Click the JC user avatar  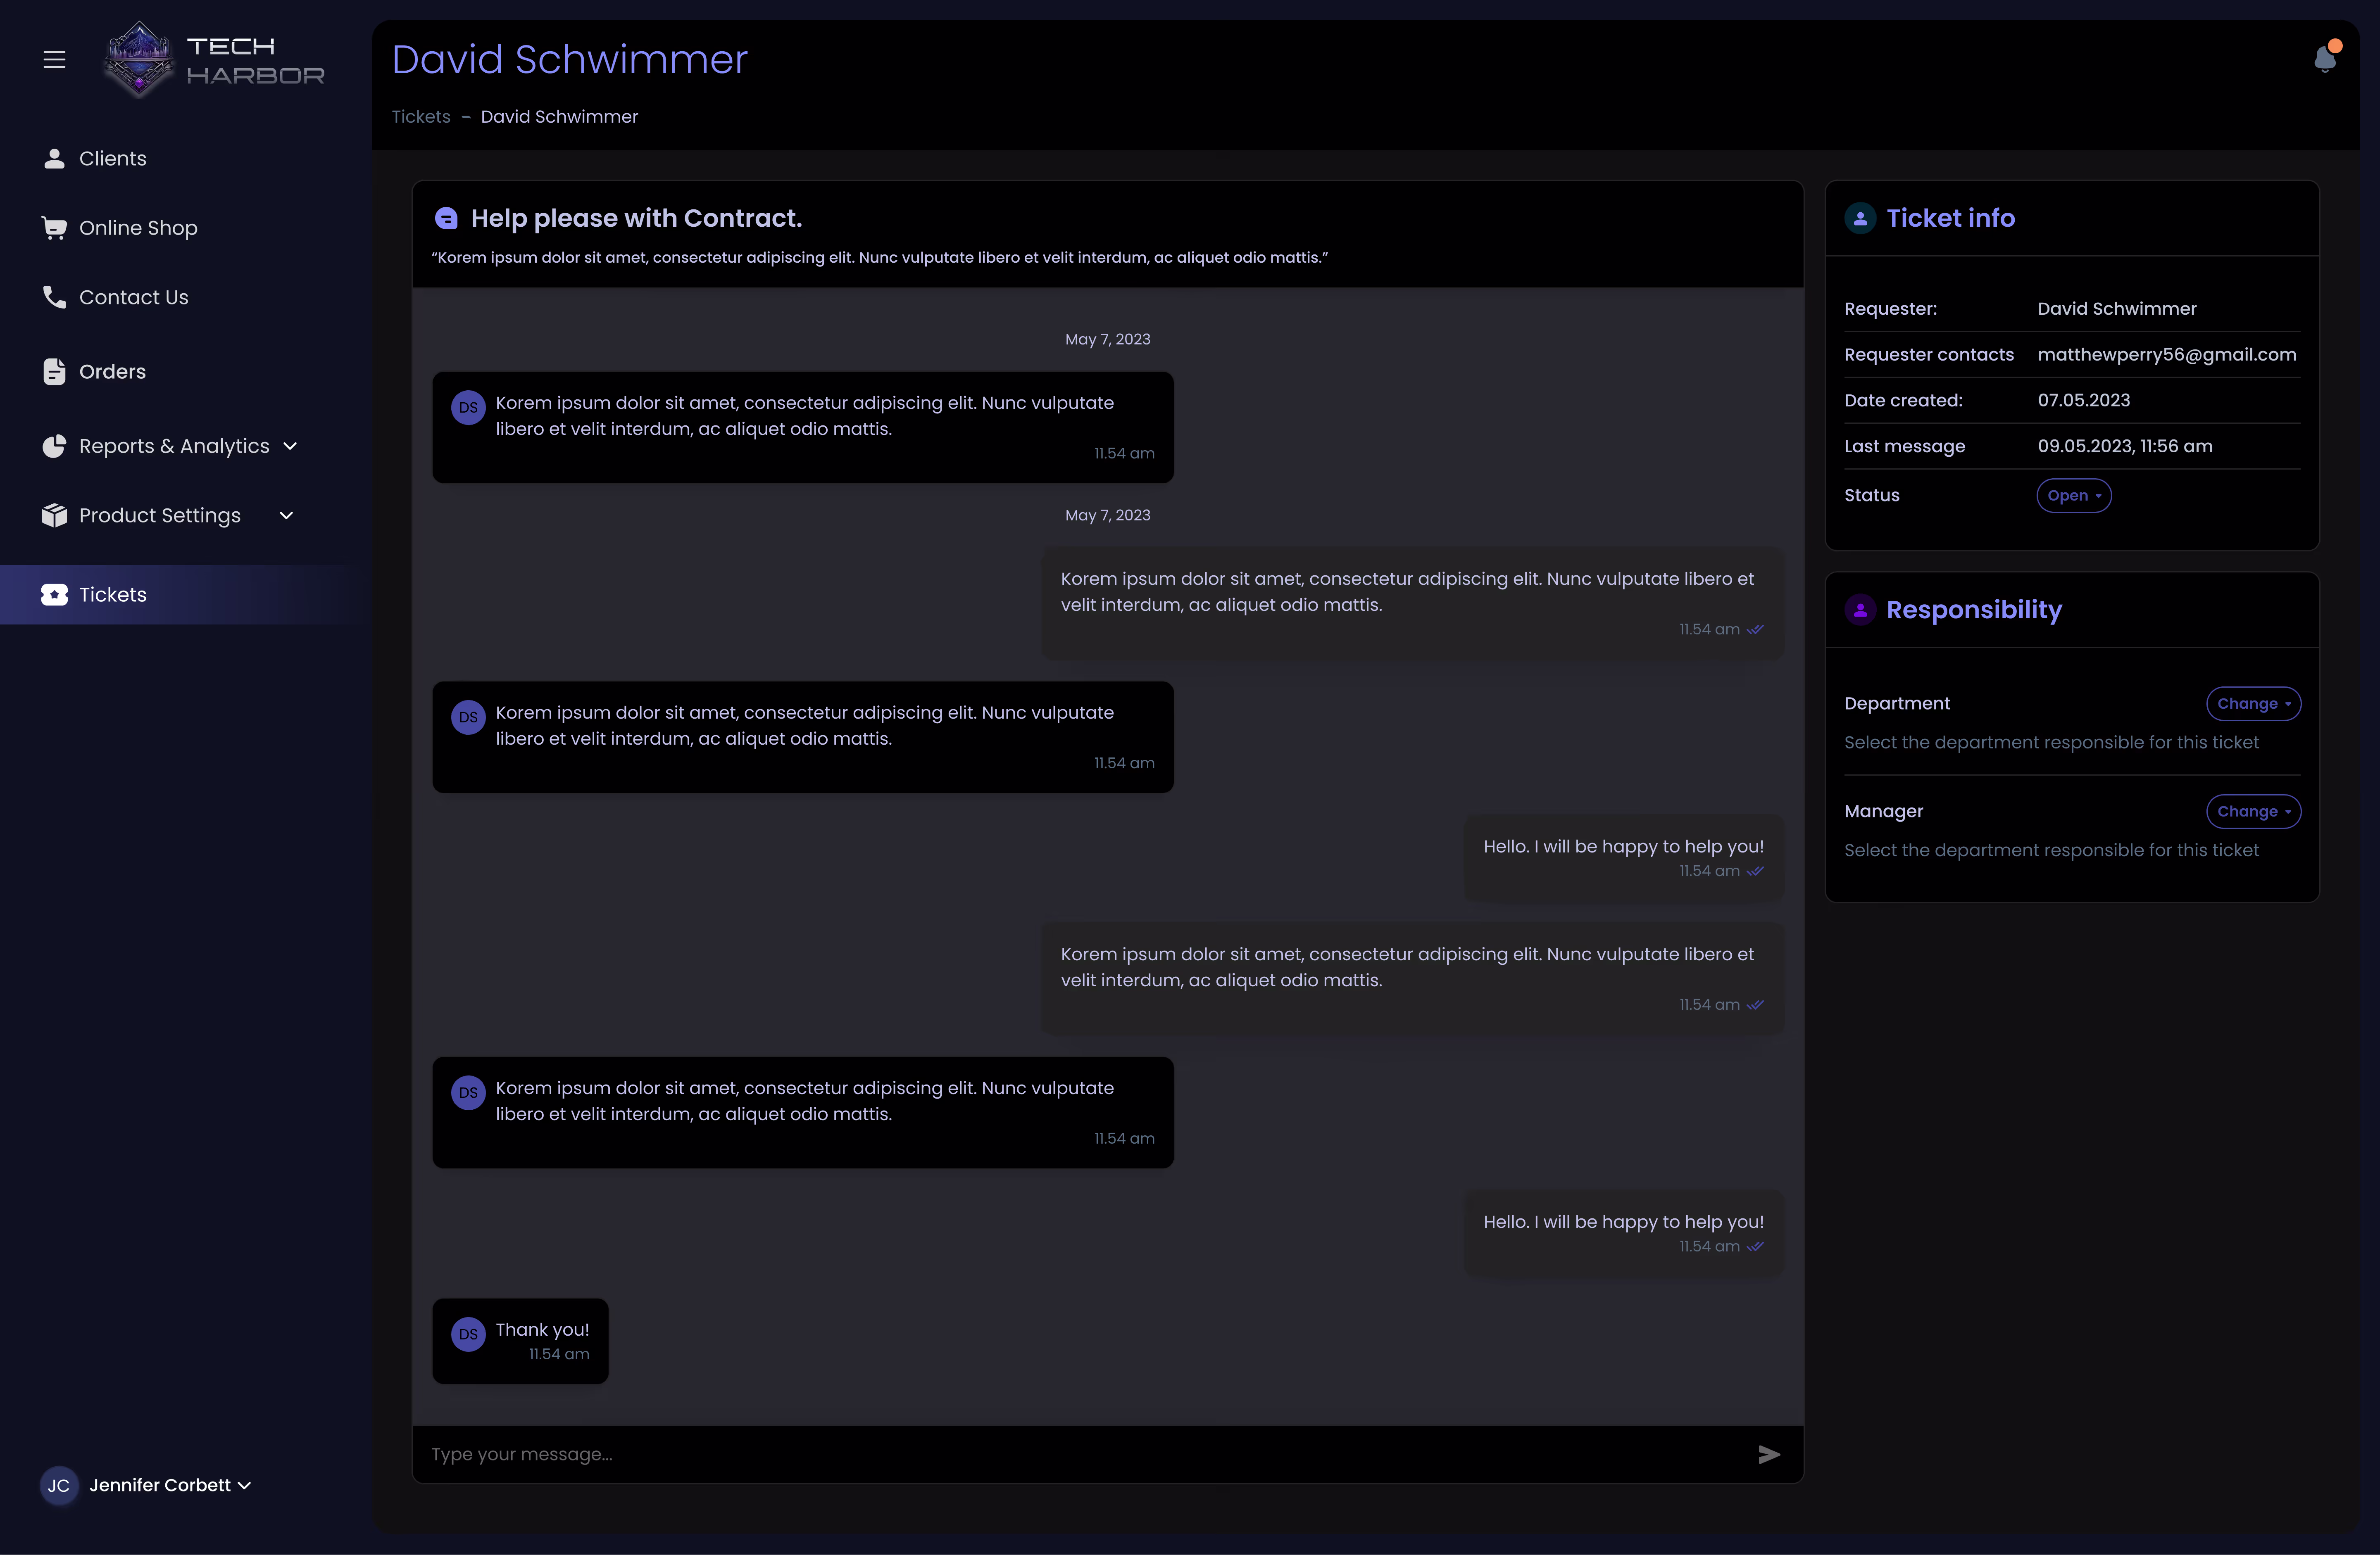59,1485
